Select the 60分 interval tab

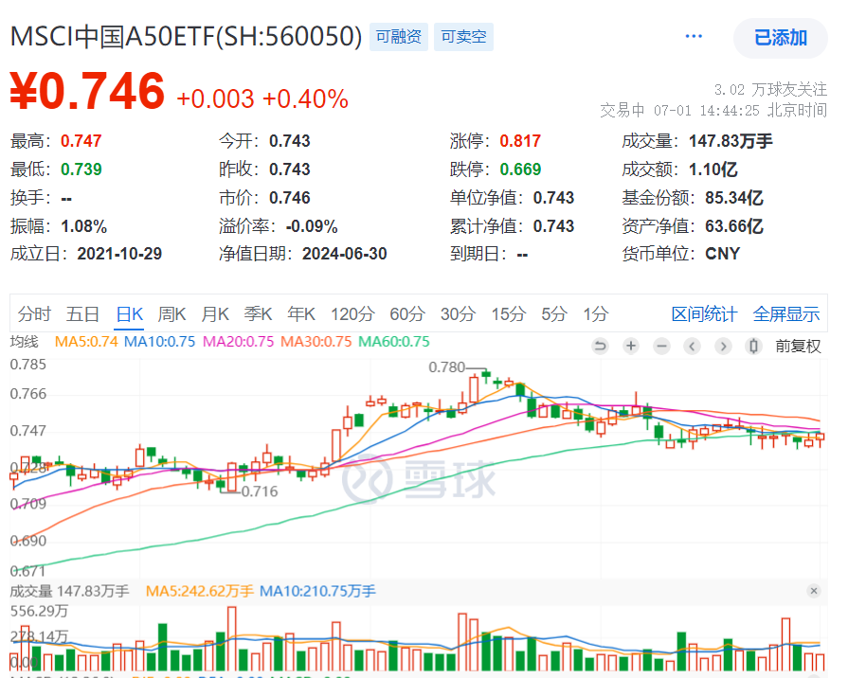407,314
